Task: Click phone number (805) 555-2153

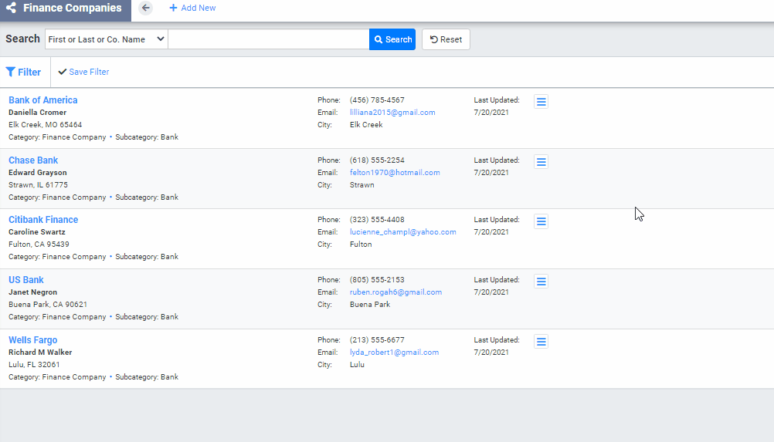Action: point(377,280)
